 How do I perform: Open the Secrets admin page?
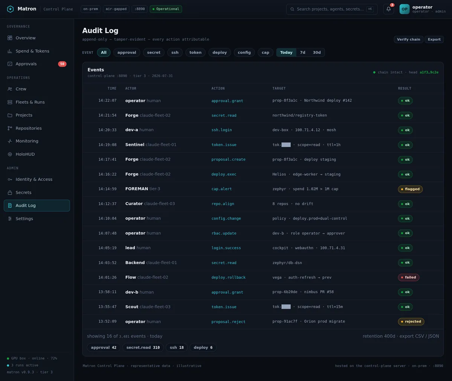tap(37, 192)
